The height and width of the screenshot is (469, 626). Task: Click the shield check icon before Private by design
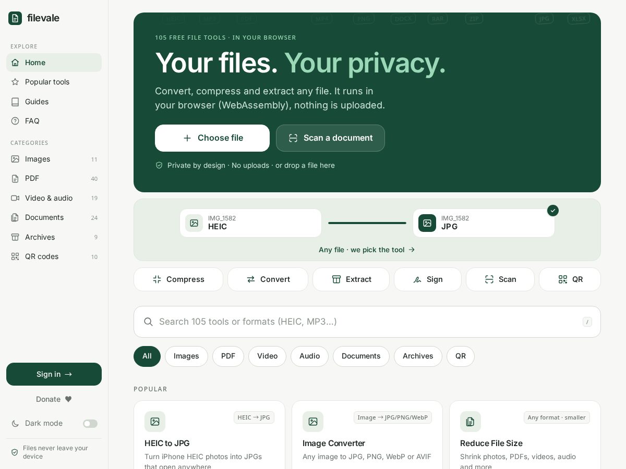point(159,165)
